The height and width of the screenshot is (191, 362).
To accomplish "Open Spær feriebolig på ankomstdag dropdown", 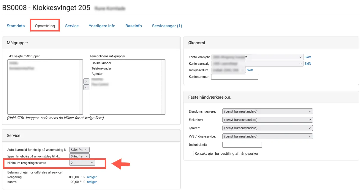I will click(79, 156).
